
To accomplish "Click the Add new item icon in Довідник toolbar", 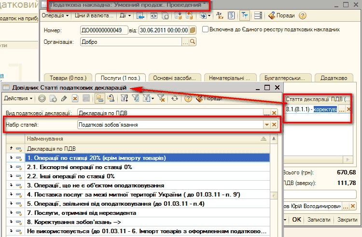I will pyautogui.click(x=42, y=98).
